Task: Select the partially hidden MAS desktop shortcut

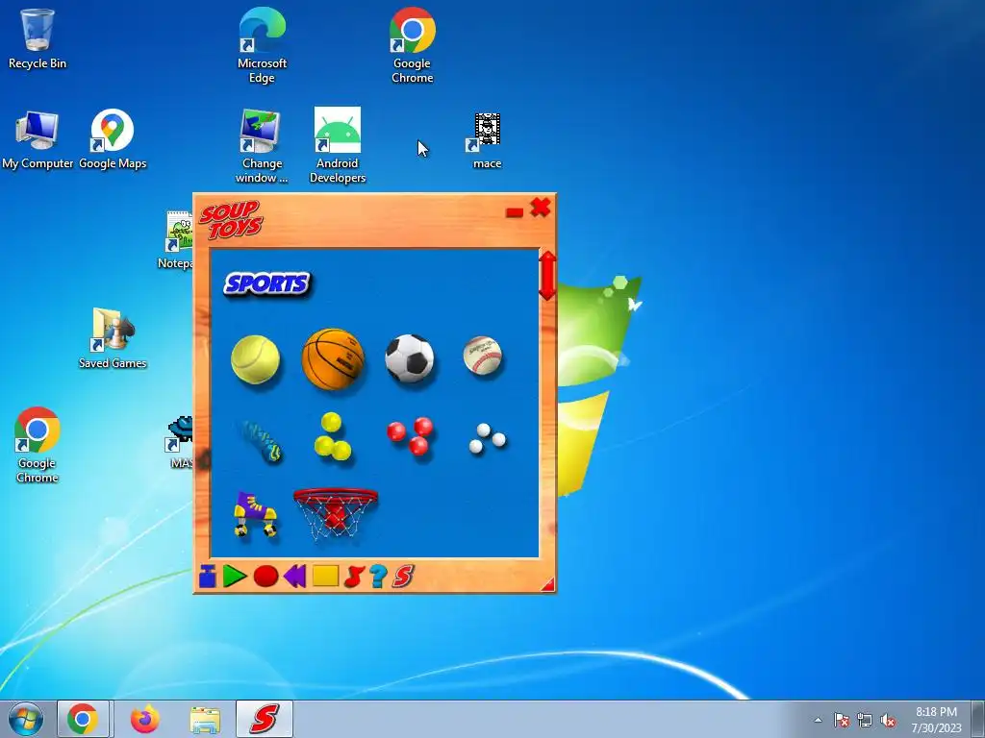Action: [x=180, y=442]
